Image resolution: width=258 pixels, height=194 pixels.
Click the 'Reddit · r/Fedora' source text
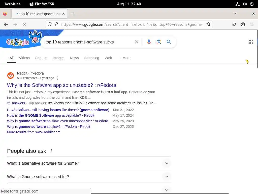click(30, 73)
